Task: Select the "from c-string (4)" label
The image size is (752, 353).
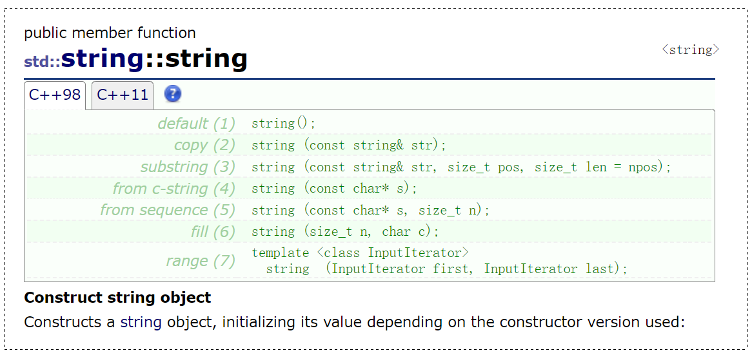Action: [174, 189]
